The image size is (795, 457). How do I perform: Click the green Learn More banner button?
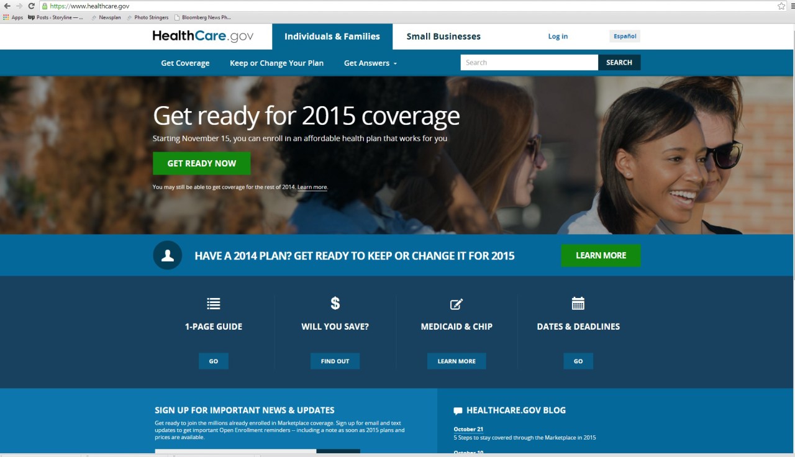(601, 255)
